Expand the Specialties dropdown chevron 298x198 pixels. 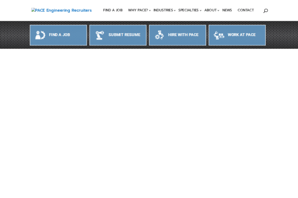(201, 11)
